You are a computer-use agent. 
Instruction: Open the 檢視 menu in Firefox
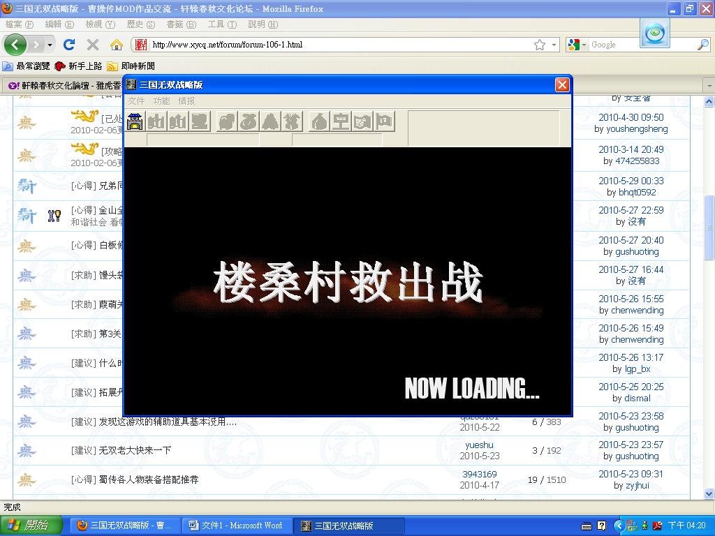coord(101,24)
